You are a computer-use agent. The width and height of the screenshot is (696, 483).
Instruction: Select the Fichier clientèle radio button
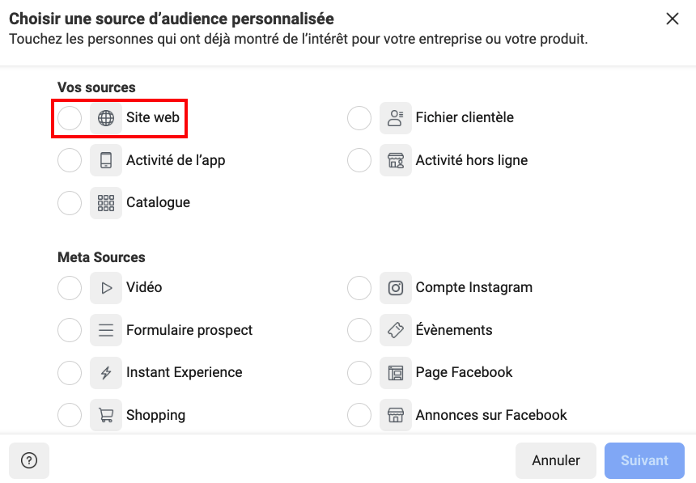(359, 118)
